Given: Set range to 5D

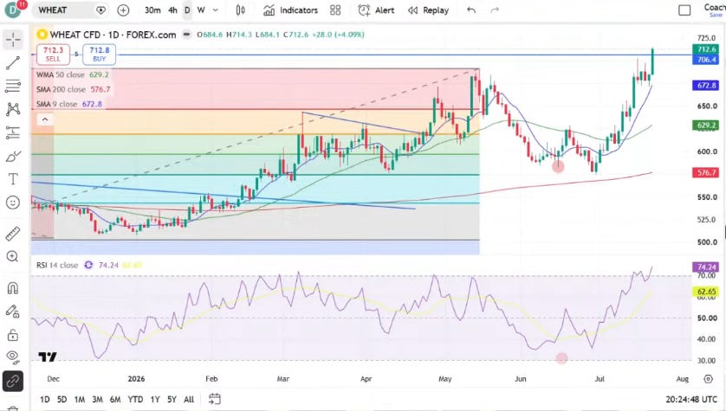Looking at the screenshot, I should 62,400.
